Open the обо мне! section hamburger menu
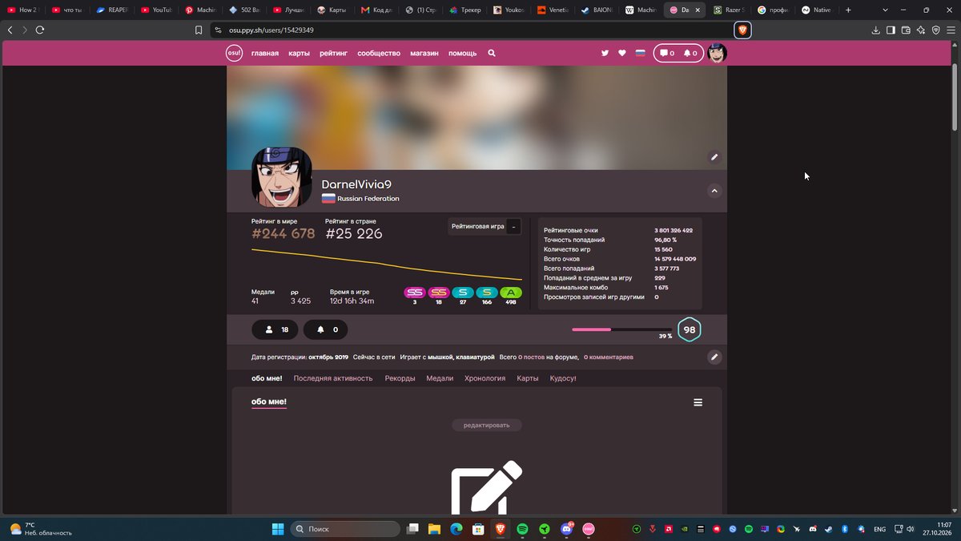The image size is (961, 541). pos(698,402)
